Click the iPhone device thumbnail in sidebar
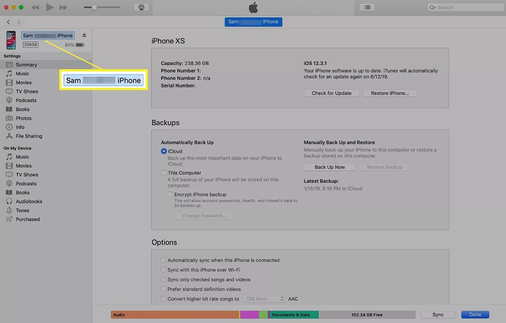Viewport: 506px width, 323px height. [11, 40]
